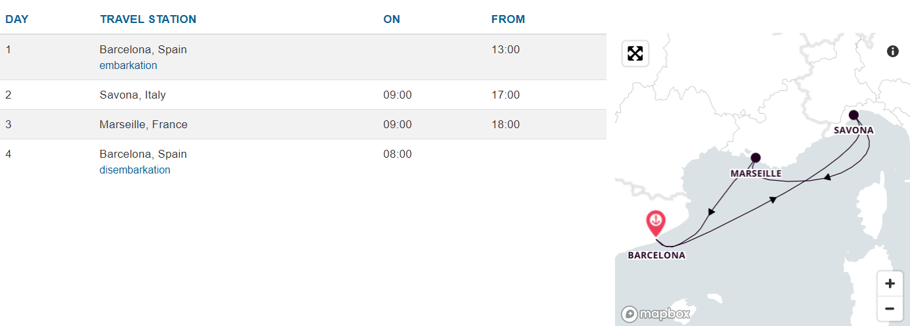910x326 pixels.
Task: Select the DAY column header
Action: click(17, 19)
